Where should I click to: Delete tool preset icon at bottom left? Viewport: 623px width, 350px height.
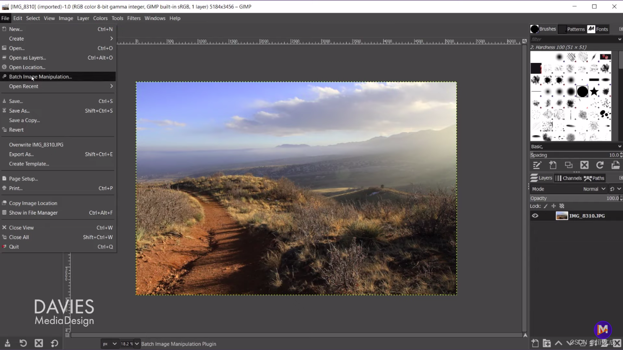point(39,343)
